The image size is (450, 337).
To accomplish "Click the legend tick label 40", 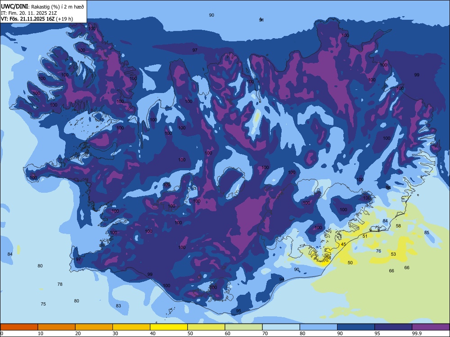I will point(153,333).
